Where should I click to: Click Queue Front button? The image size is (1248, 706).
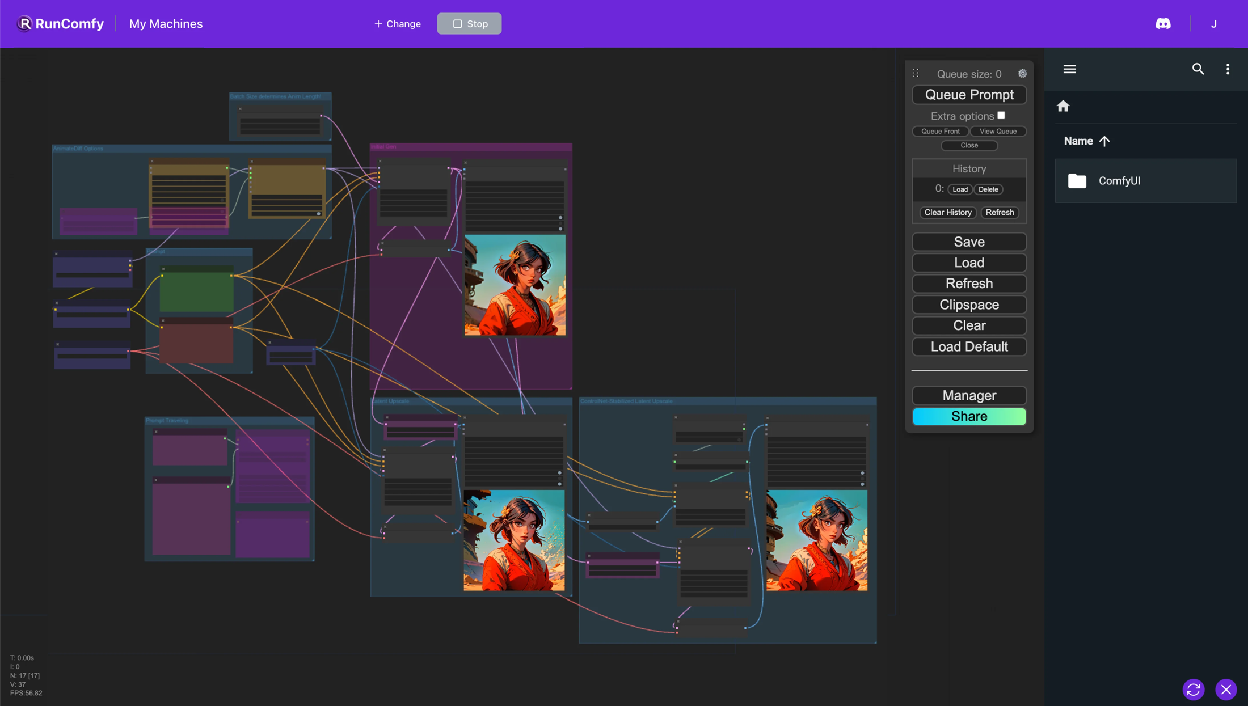pyautogui.click(x=940, y=131)
